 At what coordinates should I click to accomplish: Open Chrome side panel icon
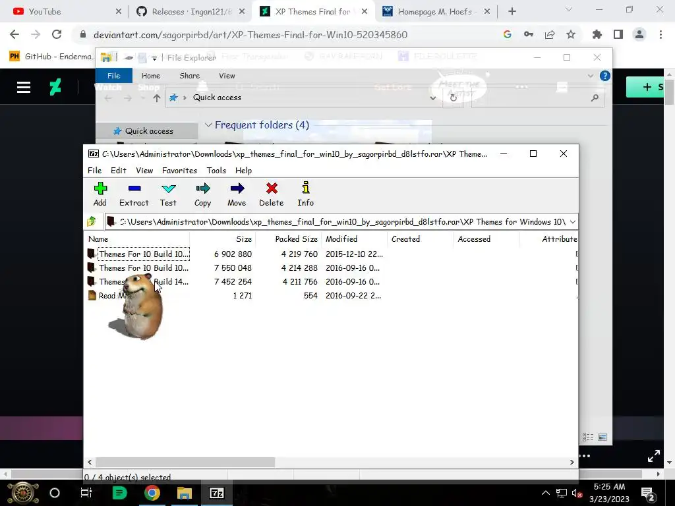coord(618,34)
